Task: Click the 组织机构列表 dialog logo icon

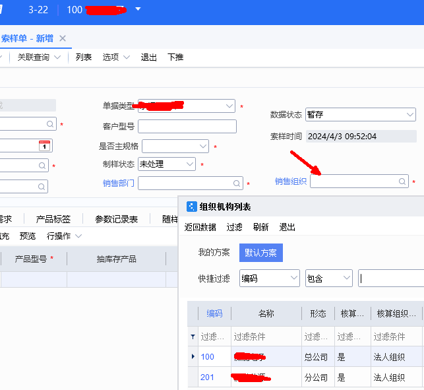Action: click(192, 207)
